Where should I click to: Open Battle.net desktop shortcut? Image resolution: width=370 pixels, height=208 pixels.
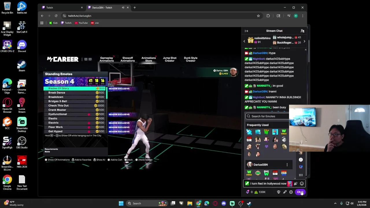point(22,8)
